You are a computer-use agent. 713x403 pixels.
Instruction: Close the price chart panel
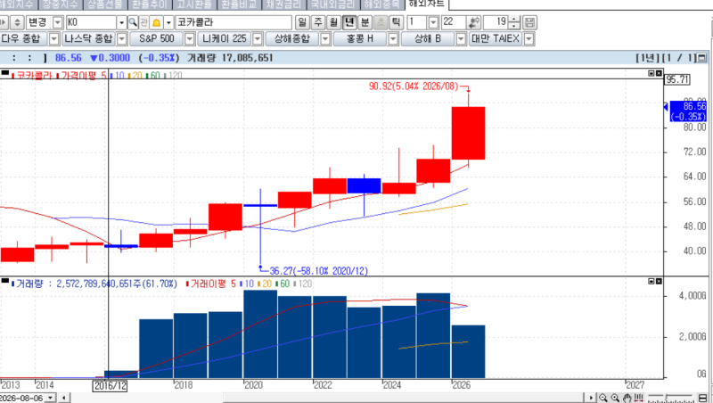[659, 73]
